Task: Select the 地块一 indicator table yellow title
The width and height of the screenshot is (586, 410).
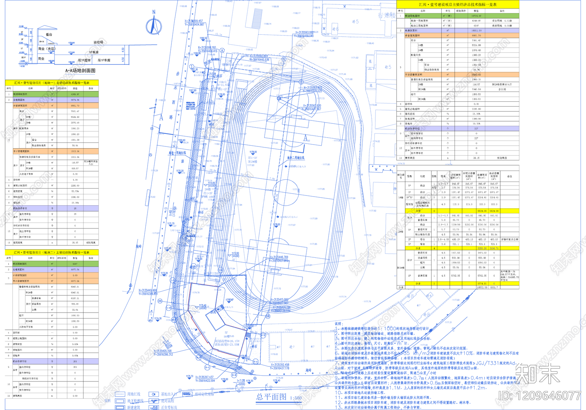Action: [x=52, y=83]
